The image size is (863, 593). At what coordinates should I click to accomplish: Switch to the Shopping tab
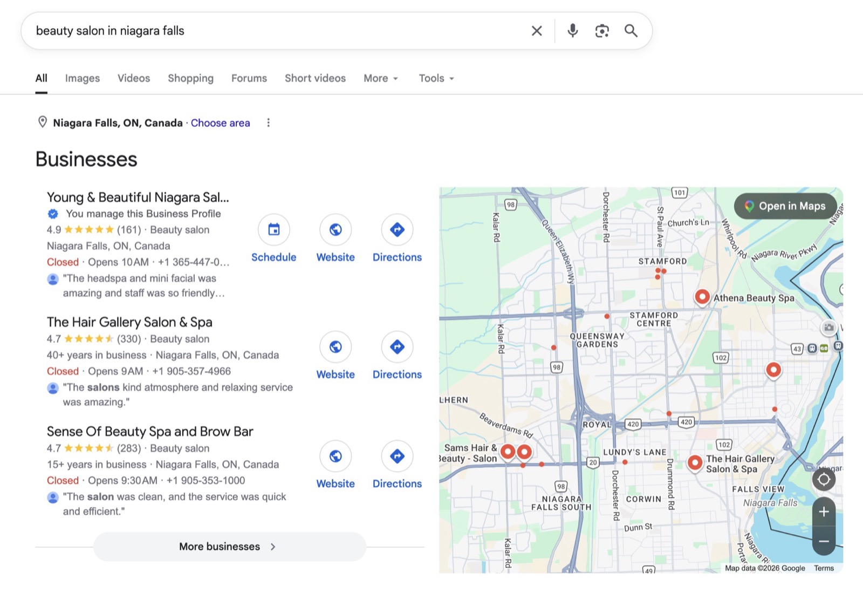click(190, 78)
